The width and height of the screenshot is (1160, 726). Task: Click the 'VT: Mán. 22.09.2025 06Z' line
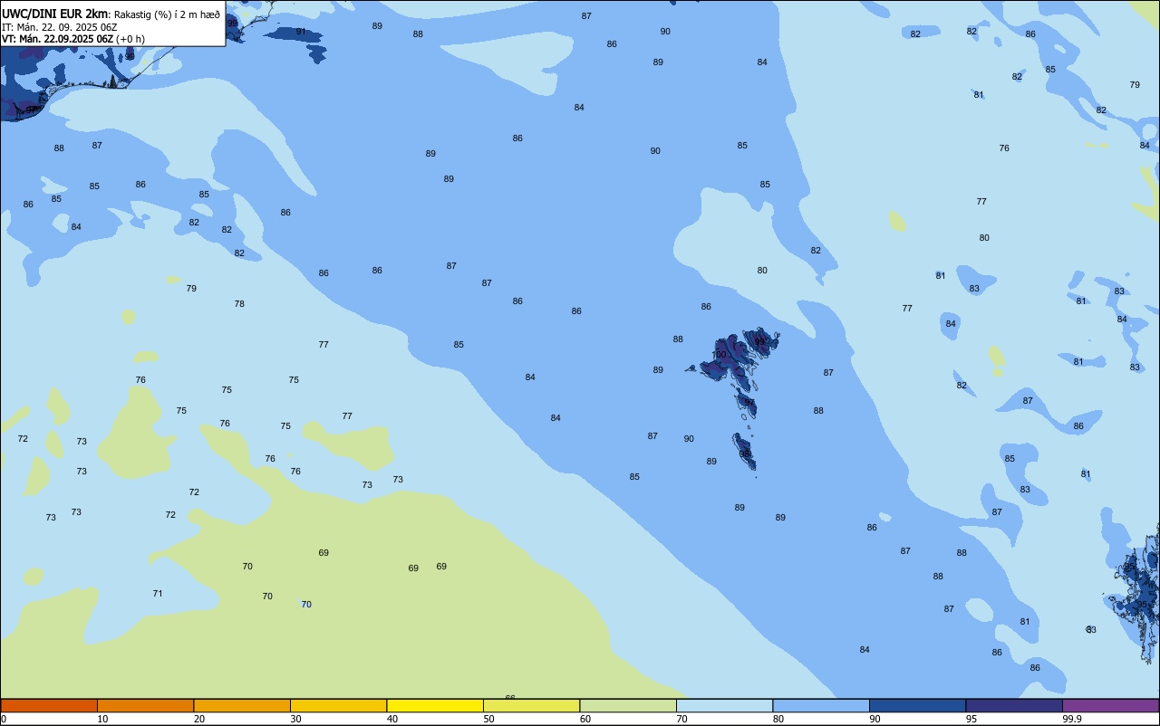point(57,39)
